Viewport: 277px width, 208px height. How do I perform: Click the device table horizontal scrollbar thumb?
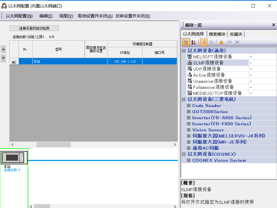pyautogui.click(x=54, y=144)
